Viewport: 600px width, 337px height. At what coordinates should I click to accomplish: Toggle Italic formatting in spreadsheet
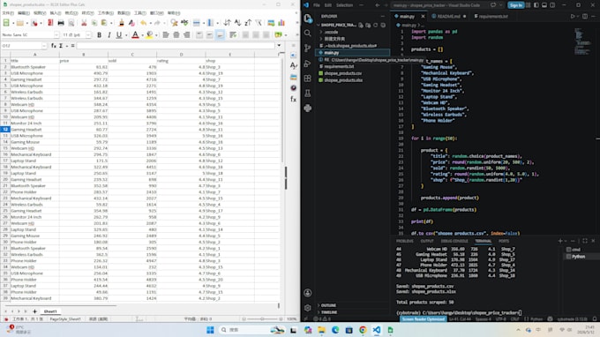109,34
